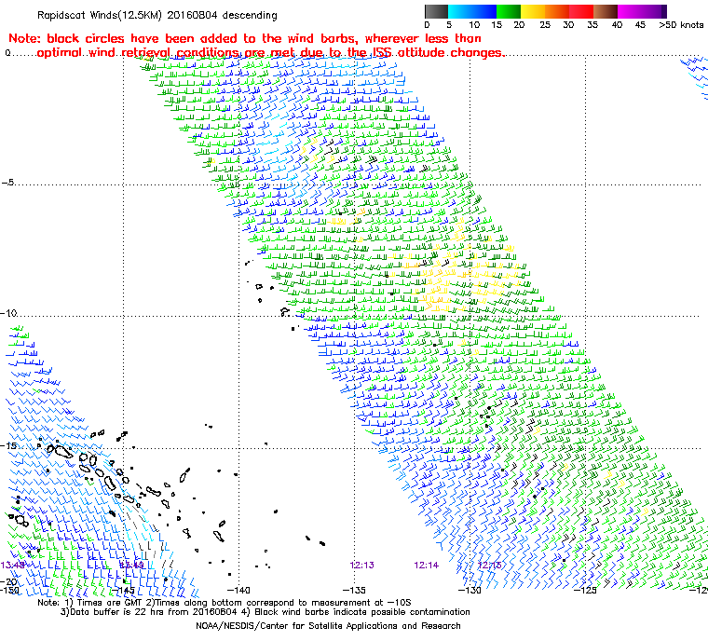Click the red note line starting 'optimal wind retrieval'
The height and width of the screenshot is (641, 708).
pos(271,53)
